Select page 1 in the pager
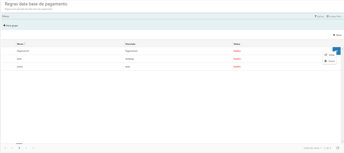This screenshot has height=153, width=344. 19,148
